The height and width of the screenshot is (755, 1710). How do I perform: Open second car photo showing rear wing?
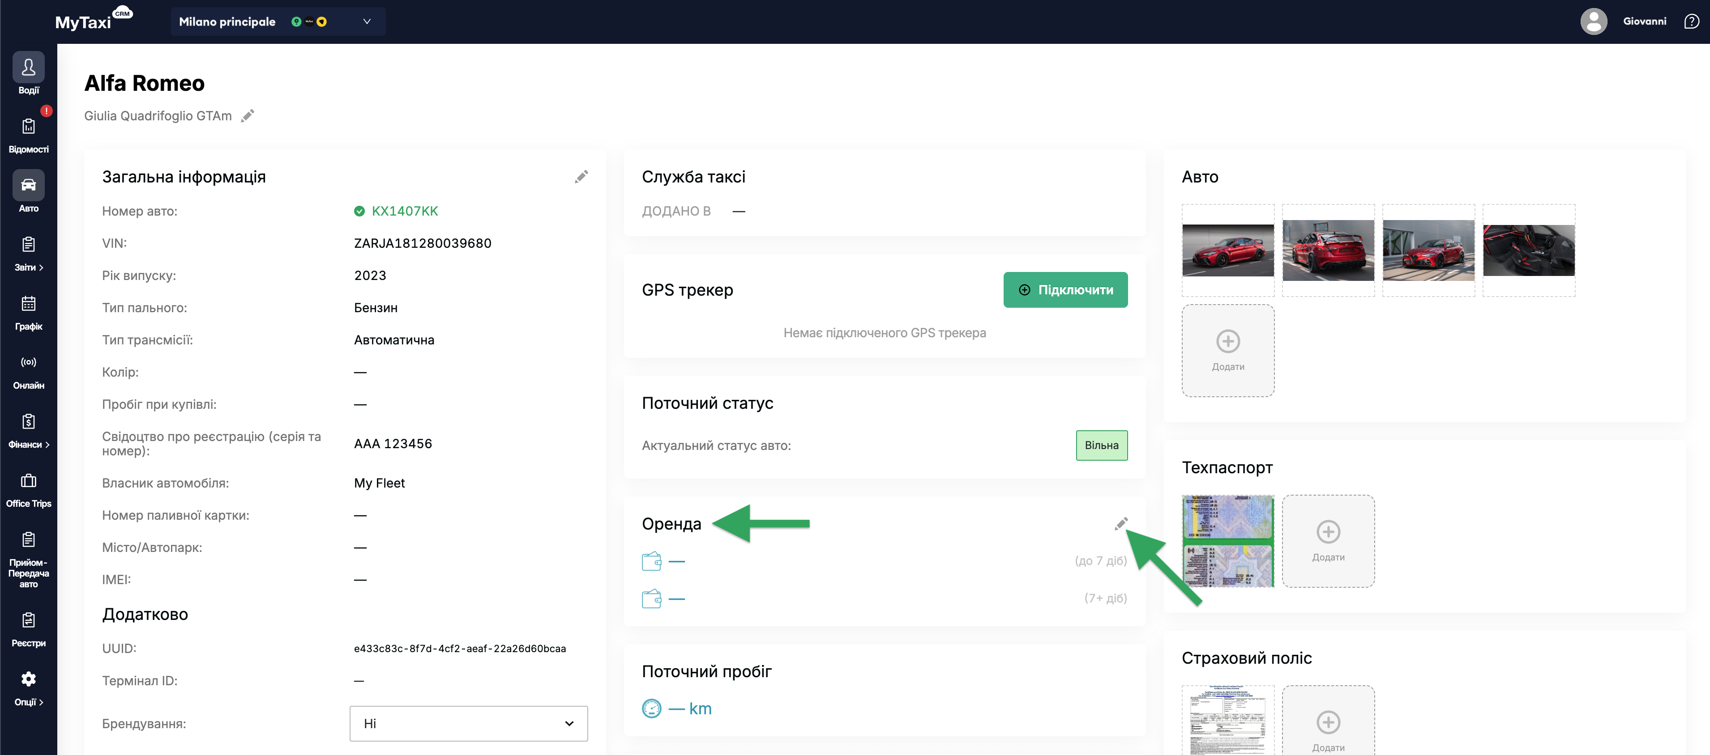click(x=1328, y=250)
